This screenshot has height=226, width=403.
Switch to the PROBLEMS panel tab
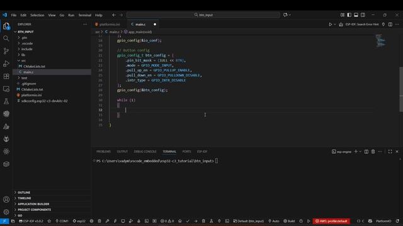click(x=103, y=152)
